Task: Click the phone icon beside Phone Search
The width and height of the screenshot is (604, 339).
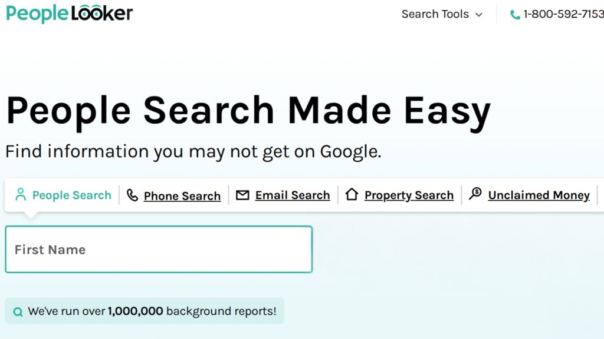Action: click(x=132, y=195)
